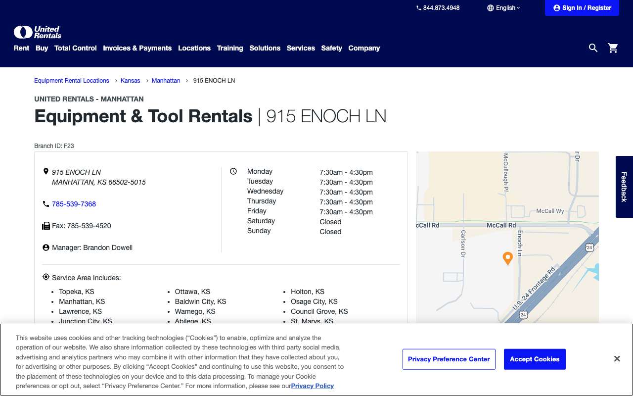Click the phone icon next to 785-539-7368
Image resolution: width=633 pixels, height=396 pixels.
point(46,204)
